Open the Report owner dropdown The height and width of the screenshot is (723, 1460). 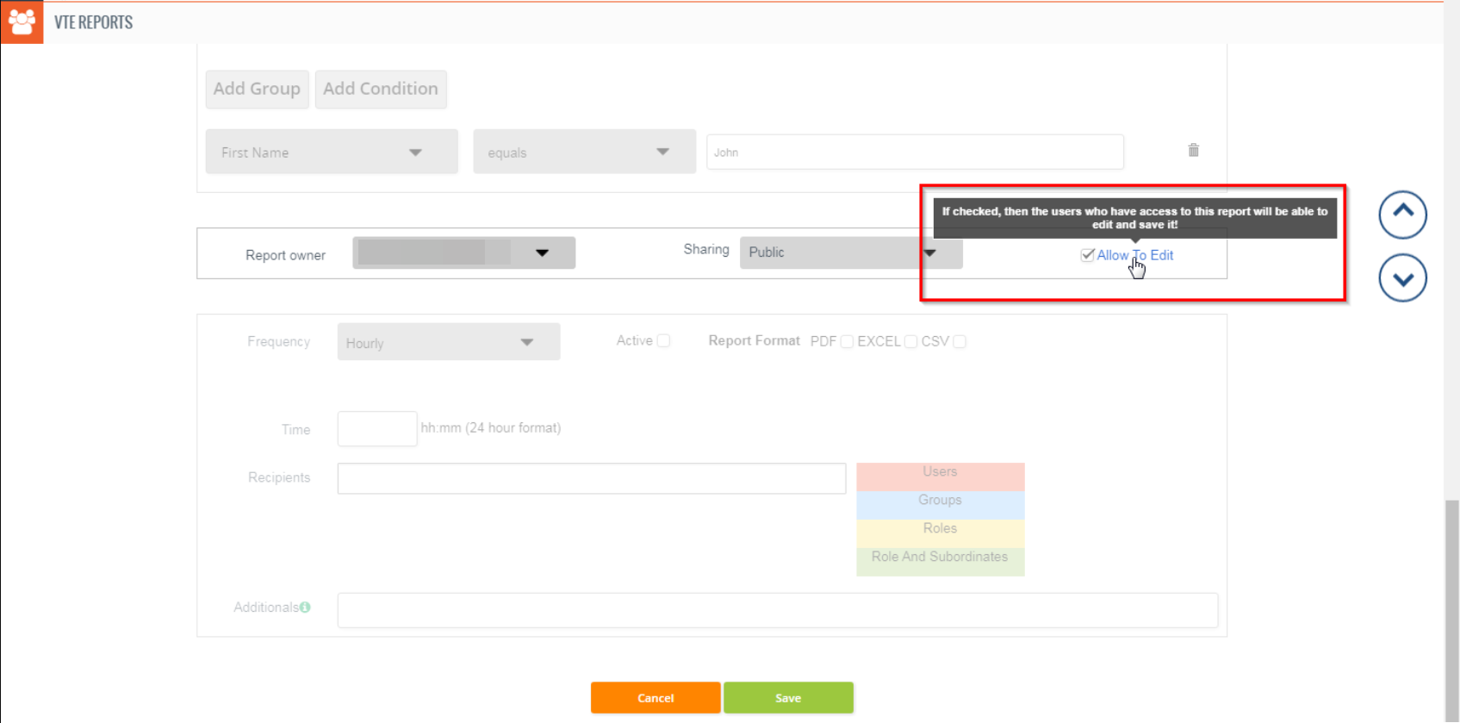coord(463,252)
